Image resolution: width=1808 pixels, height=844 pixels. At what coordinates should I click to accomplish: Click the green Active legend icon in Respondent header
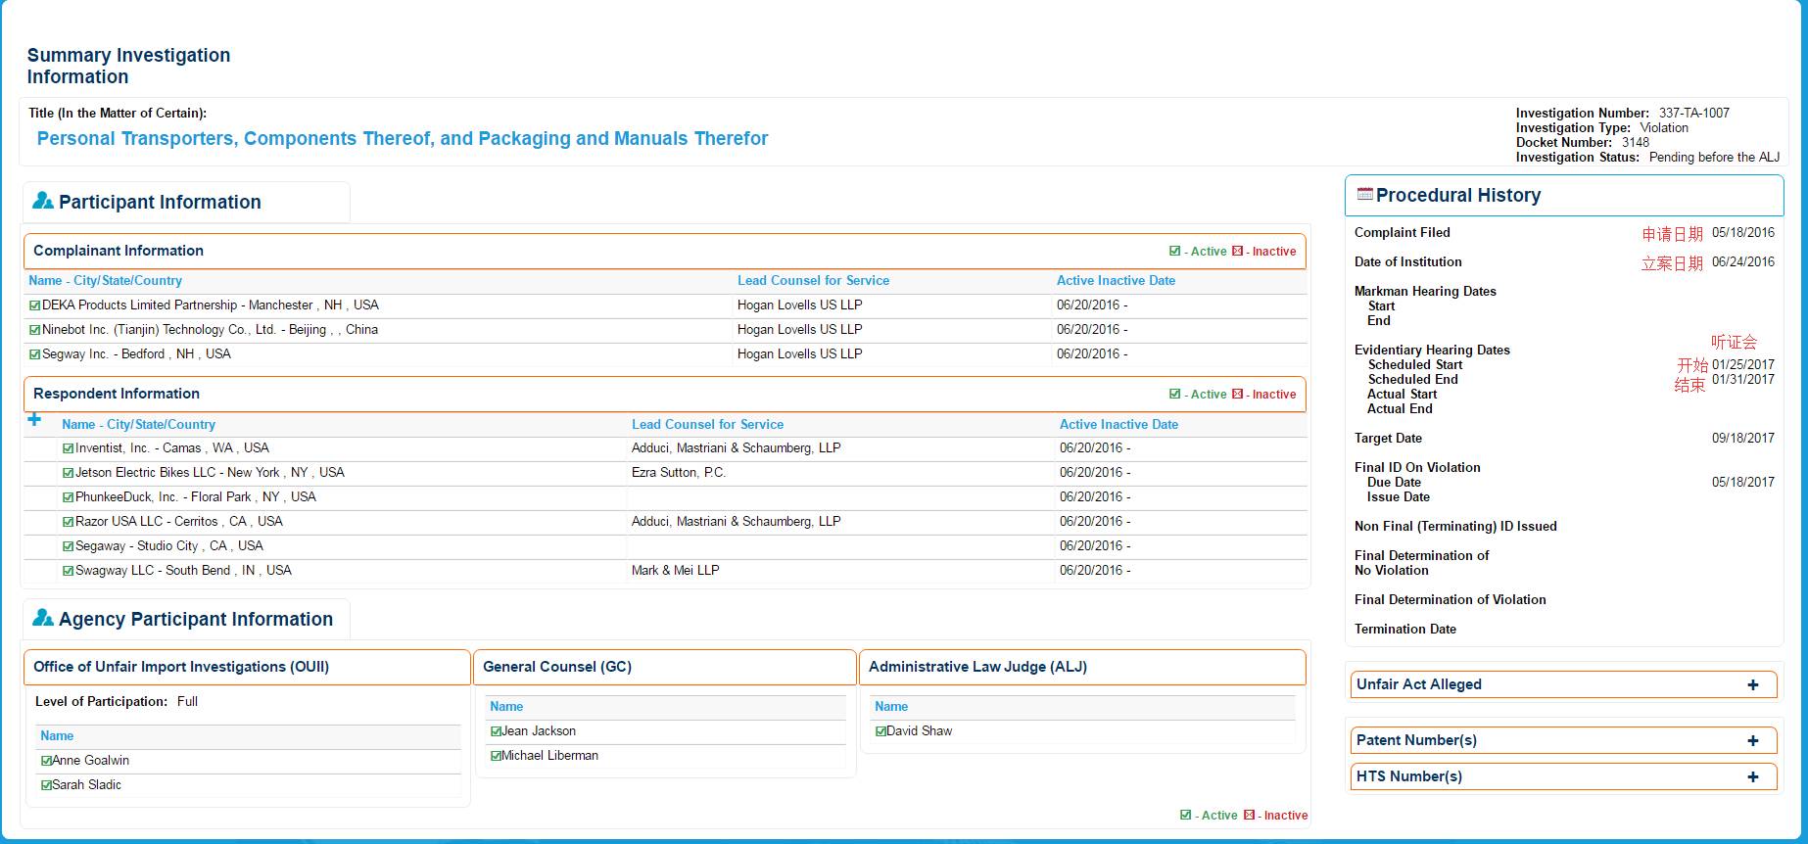pos(1174,394)
